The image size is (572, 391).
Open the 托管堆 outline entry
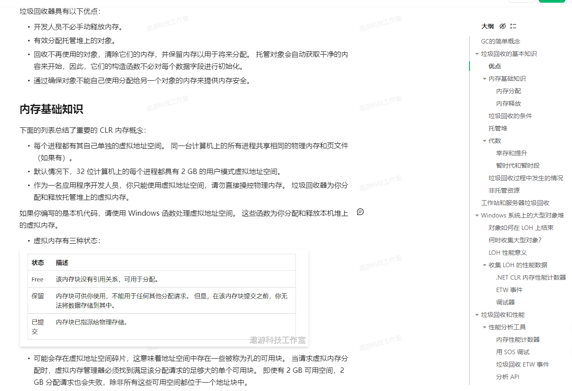(x=498, y=128)
